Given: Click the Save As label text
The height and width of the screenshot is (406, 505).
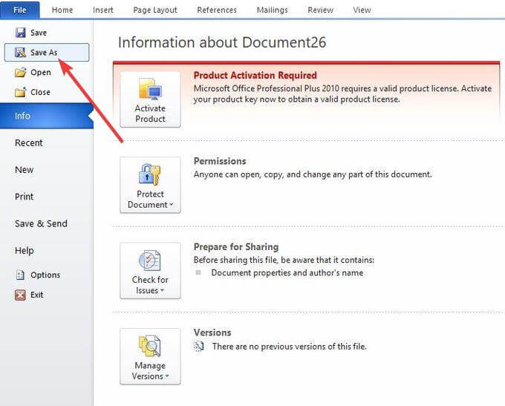Looking at the screenshot, I should coord(44,53).
